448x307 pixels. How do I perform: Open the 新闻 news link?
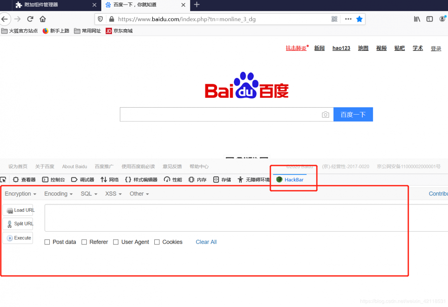pyautogui.click(x=320, y=48)
